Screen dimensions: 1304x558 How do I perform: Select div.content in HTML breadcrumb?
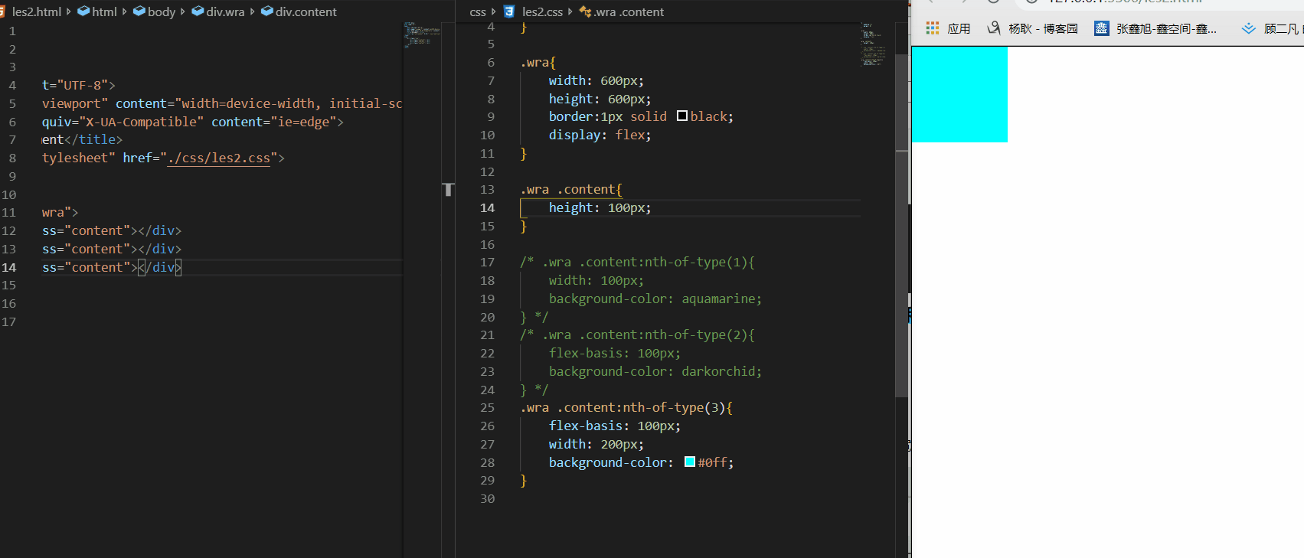[x=306, y=11]
